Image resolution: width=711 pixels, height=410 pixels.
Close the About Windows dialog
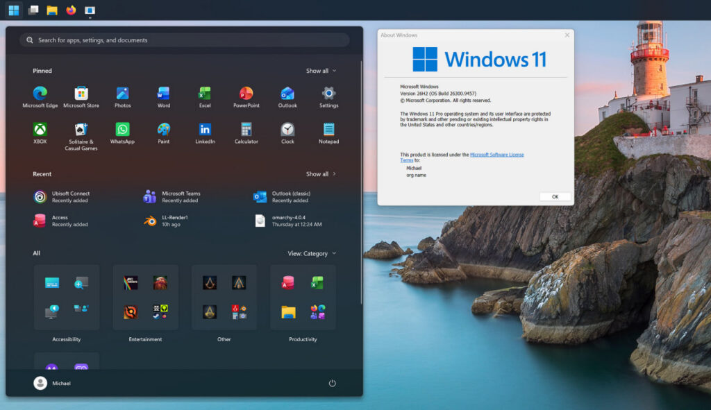(x=567, y=35)
